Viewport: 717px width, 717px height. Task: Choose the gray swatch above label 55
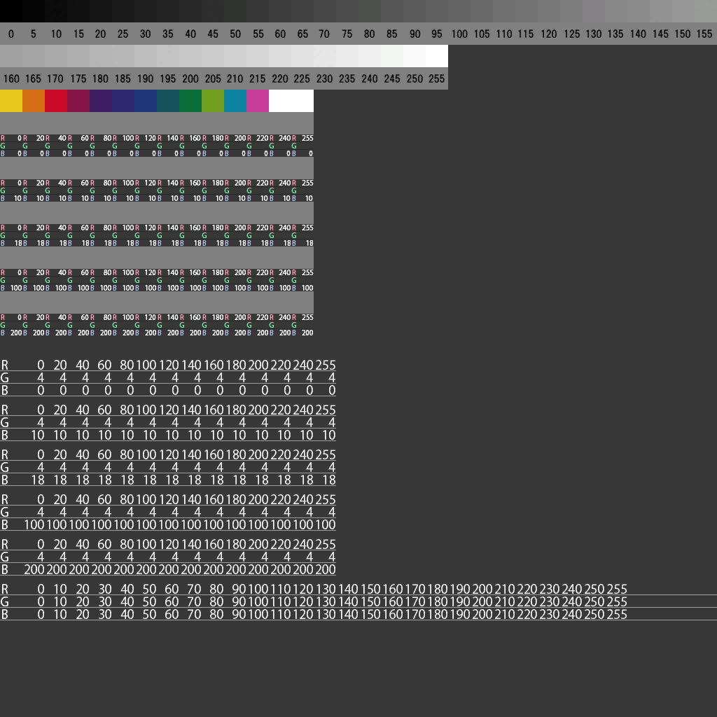click(x=258, y=11)
